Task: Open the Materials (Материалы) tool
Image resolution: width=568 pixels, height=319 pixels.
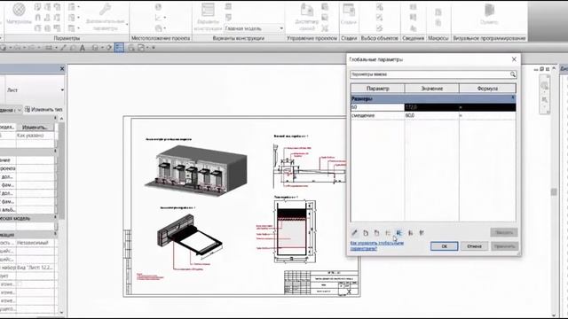Action: tap(19, 14)
